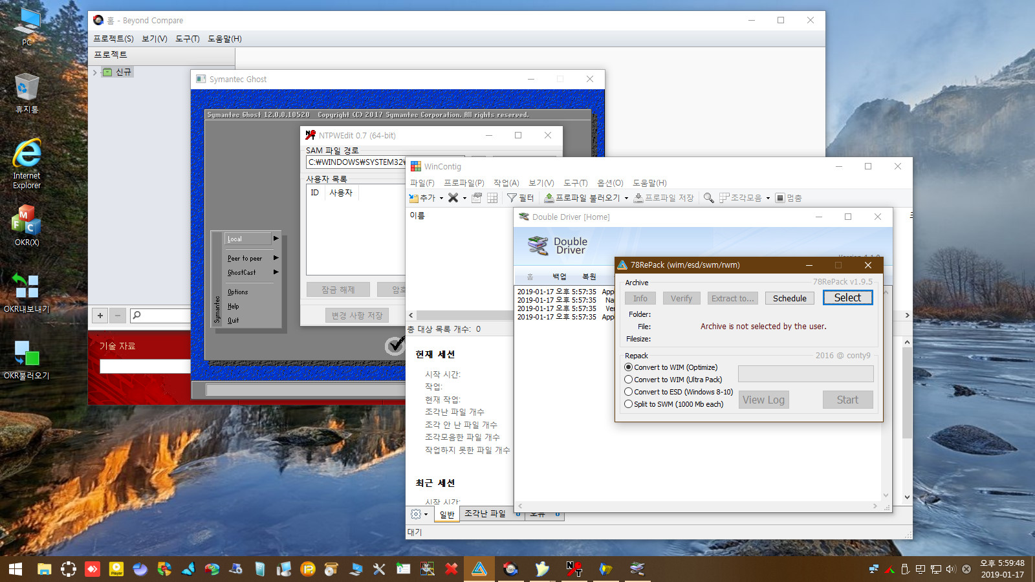
Task: Click the magnifier analyze icon in WinContig
Action: 709,198
